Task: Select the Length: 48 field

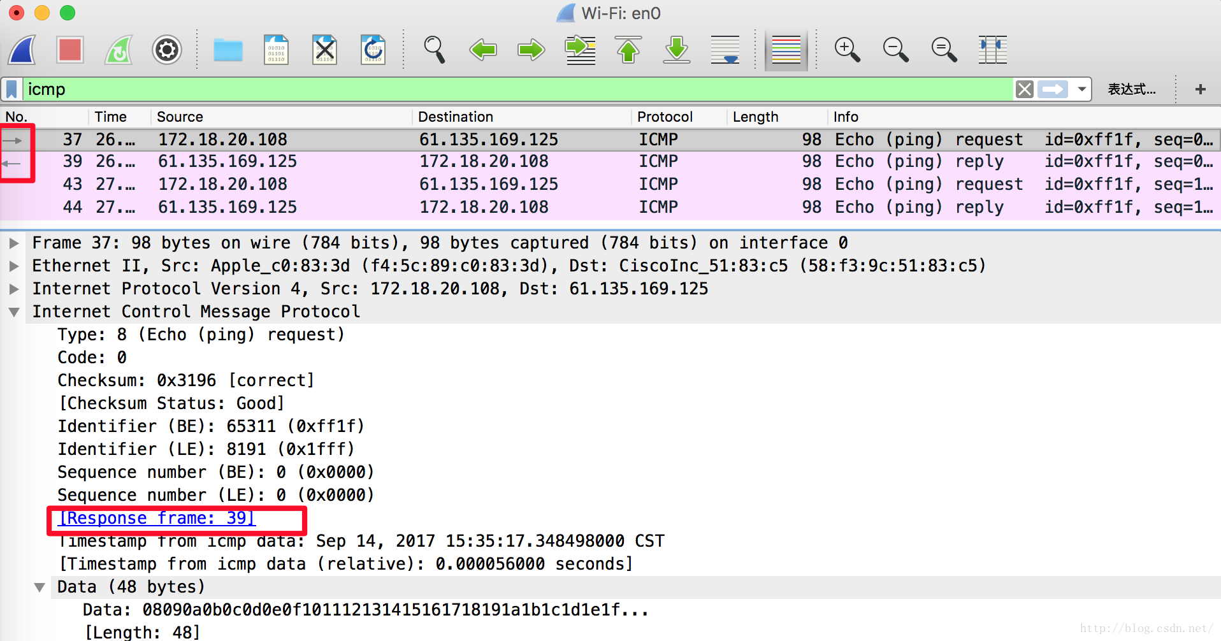Action: 142,632
